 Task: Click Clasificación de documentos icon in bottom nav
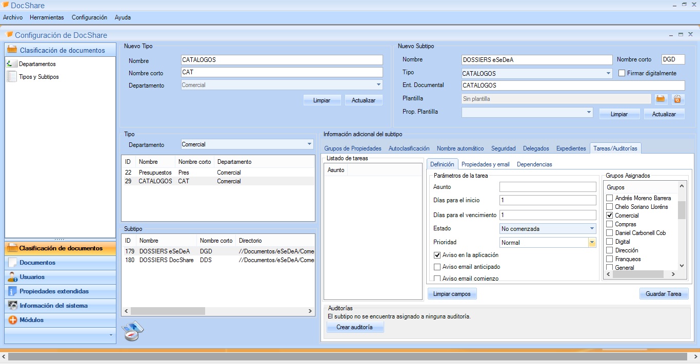[x=13, y=248]
